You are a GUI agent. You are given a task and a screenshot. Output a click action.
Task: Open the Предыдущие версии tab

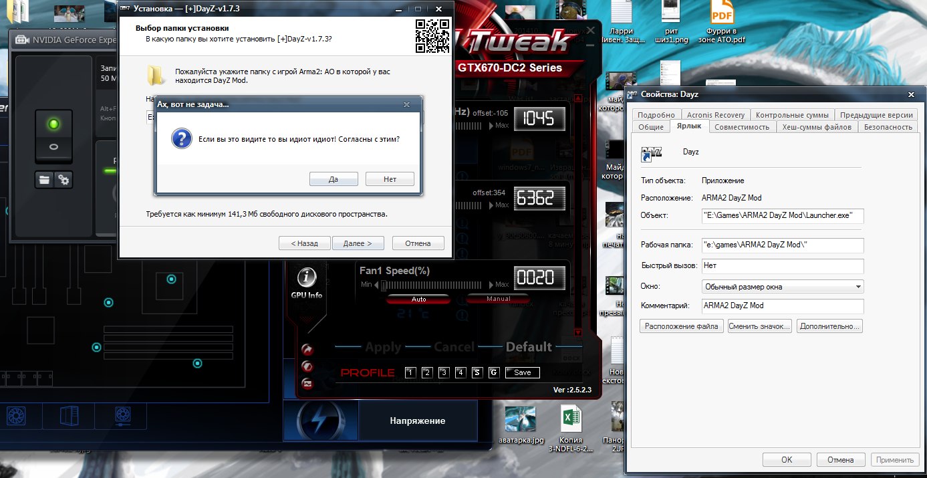point(876,114)
